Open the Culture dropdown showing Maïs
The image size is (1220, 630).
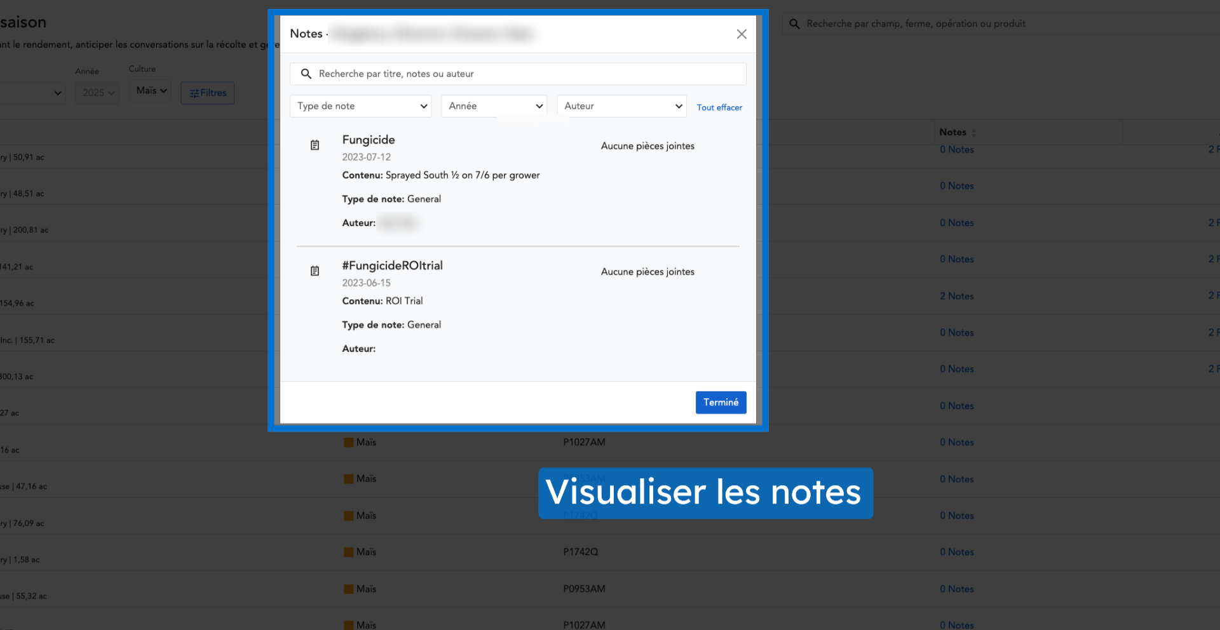[x=151, y=91]
